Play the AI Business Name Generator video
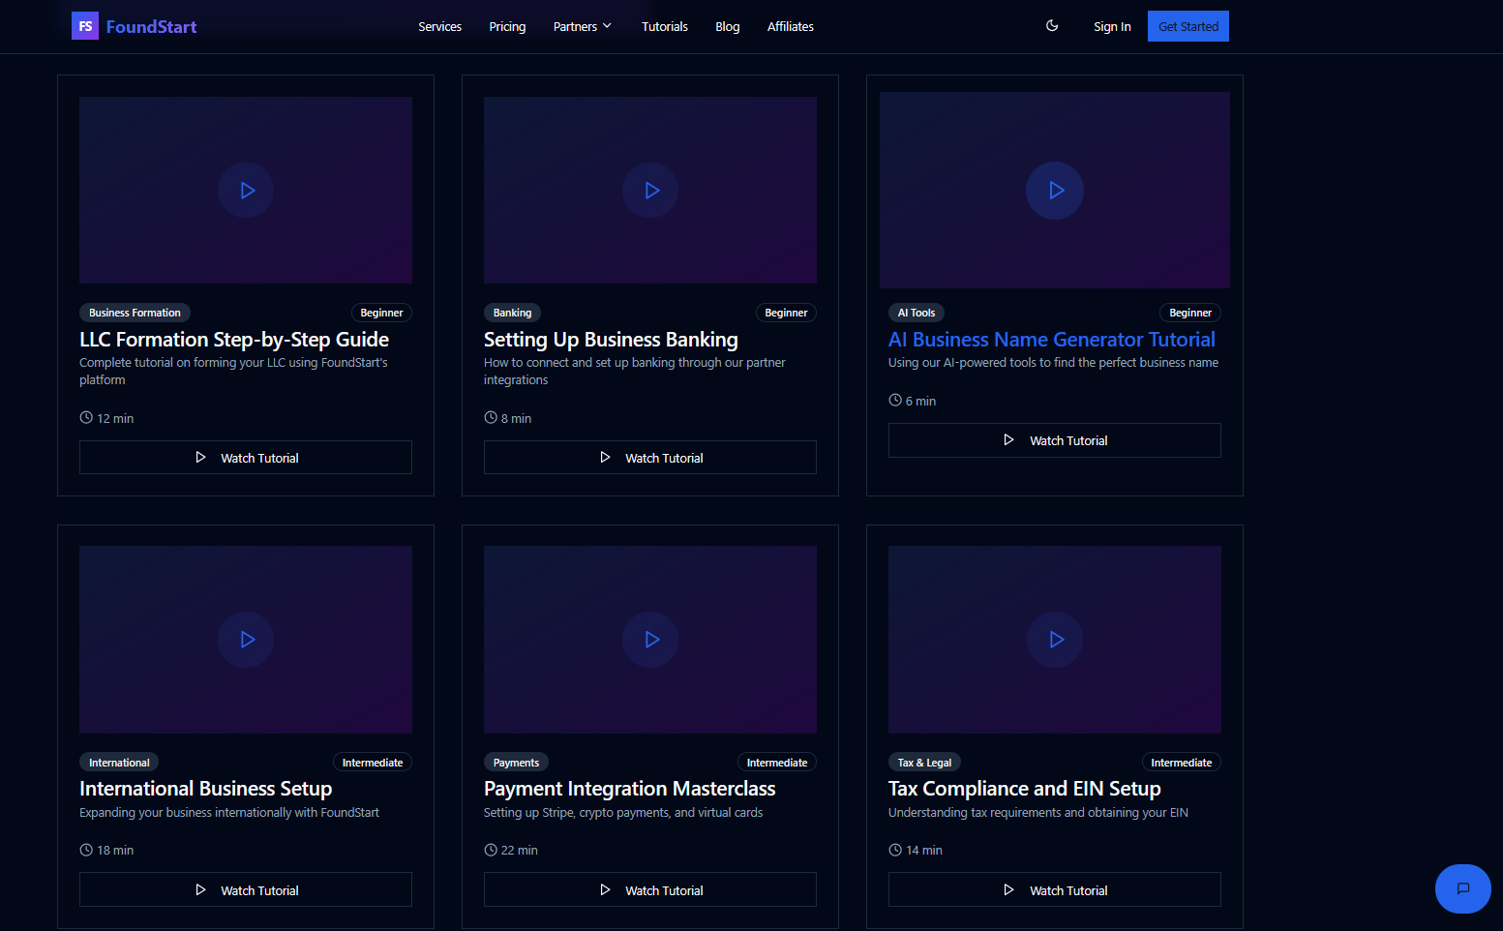The image size is (1503, 931). (x=1055, y=190)
